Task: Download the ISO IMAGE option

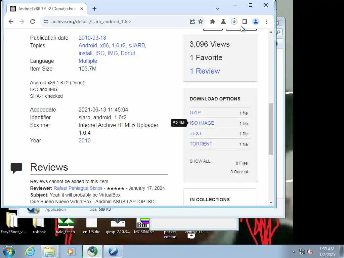Action: (x=202, y=123)
